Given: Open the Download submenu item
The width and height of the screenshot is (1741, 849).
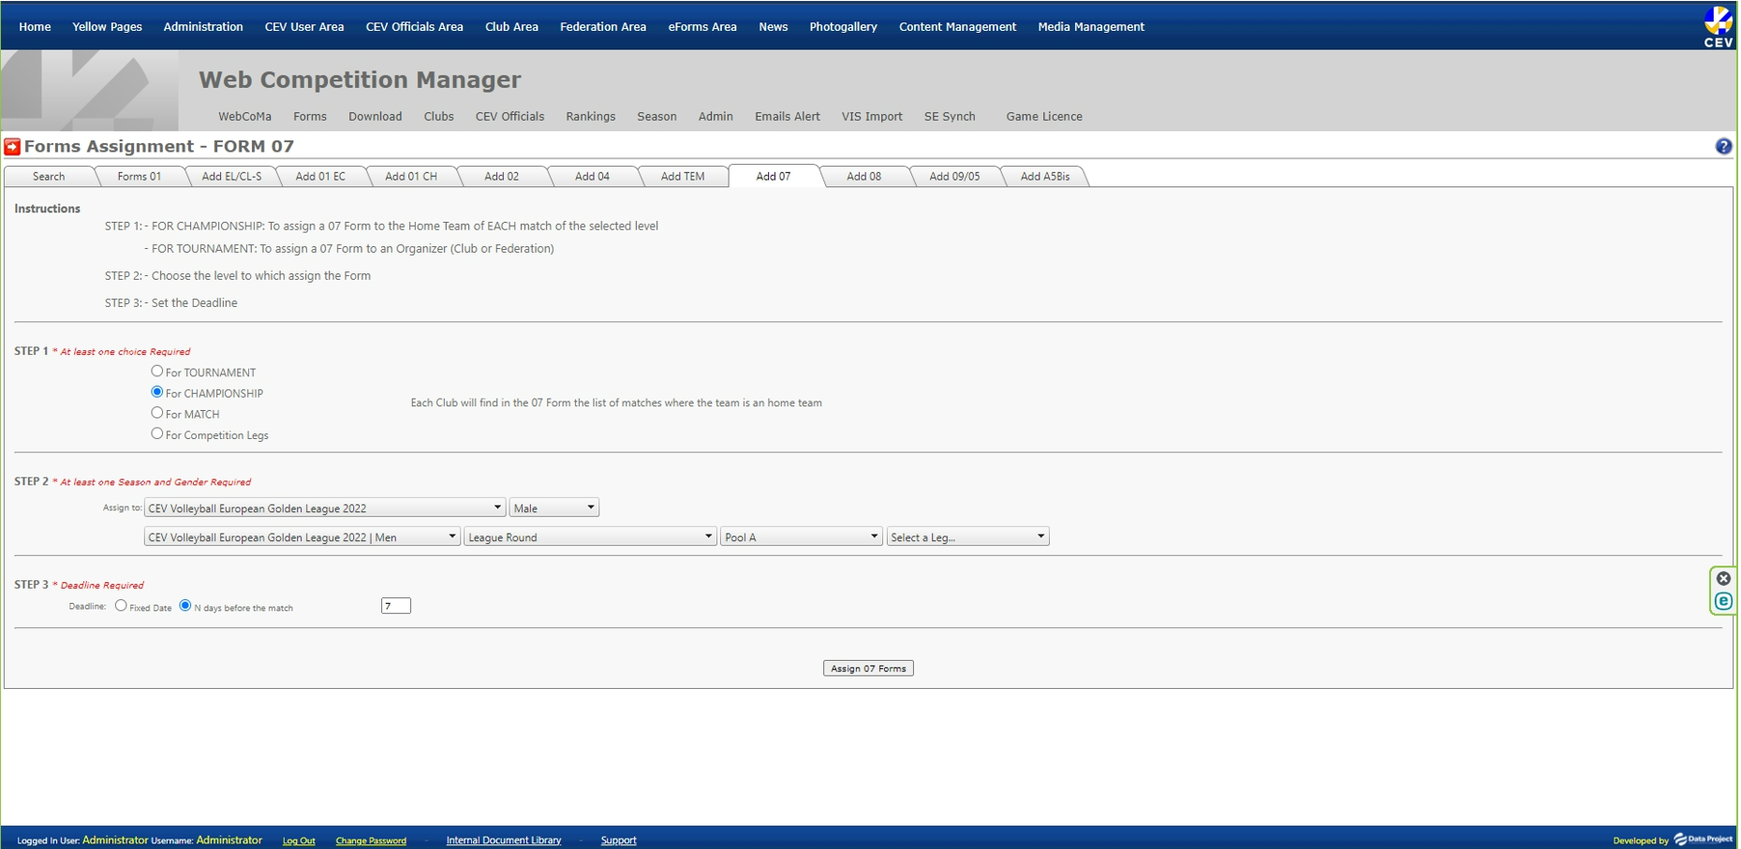Looking at the screenshot, I should [375, 116].
